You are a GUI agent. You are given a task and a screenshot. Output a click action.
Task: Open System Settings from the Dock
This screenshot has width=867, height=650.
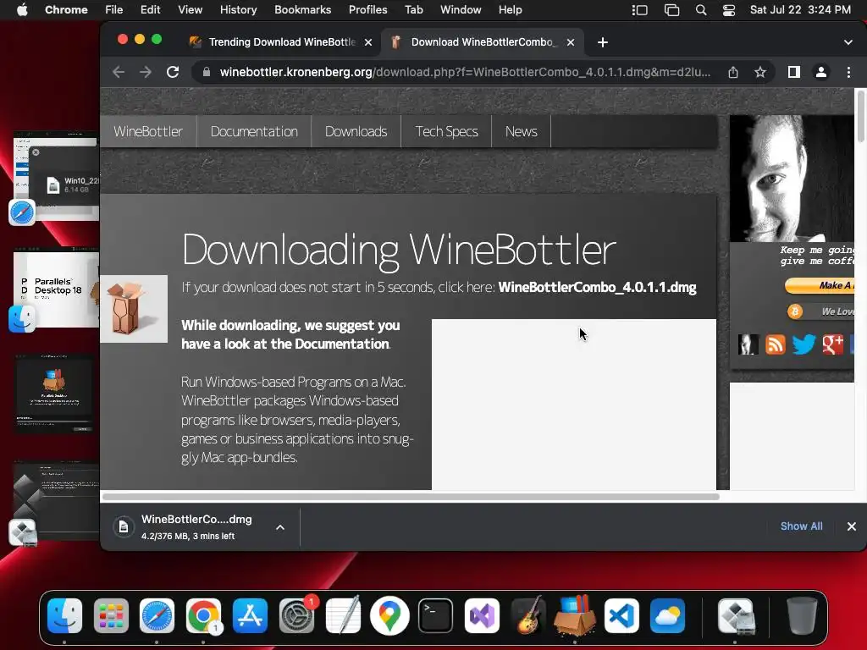tap(296, 616)
